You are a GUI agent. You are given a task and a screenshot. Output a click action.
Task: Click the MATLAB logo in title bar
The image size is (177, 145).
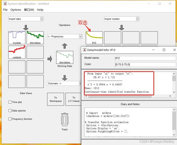click(5, 4)
